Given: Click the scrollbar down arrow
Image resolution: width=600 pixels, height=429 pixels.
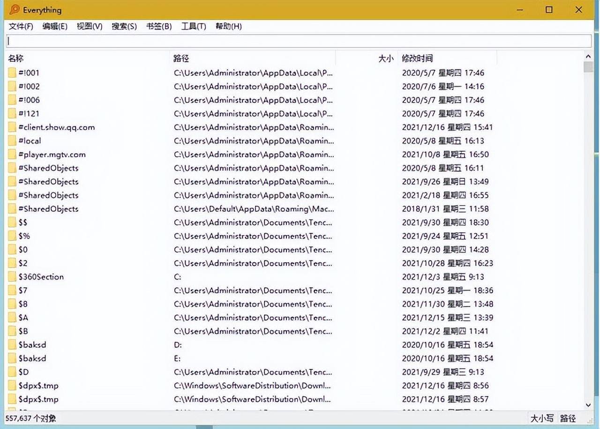Looking at the screenshot, I should pos(588,405).
